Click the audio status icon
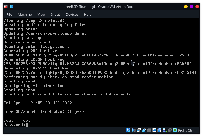 click(134, 130)
